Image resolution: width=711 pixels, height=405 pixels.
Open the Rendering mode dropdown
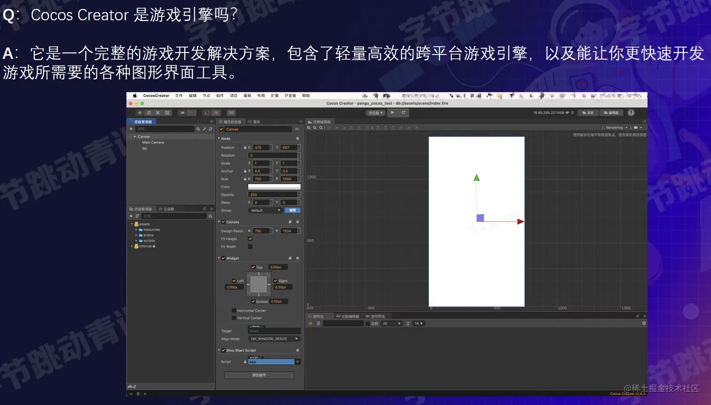[x=616, y=127]
